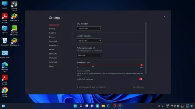Open the Performance settings tab

pos(54,25)
